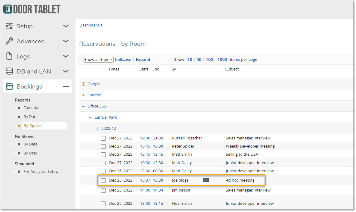This screenshot has height=212, width=356.
Task: Open the 15:37 start time link
Action: coord(145,180)
